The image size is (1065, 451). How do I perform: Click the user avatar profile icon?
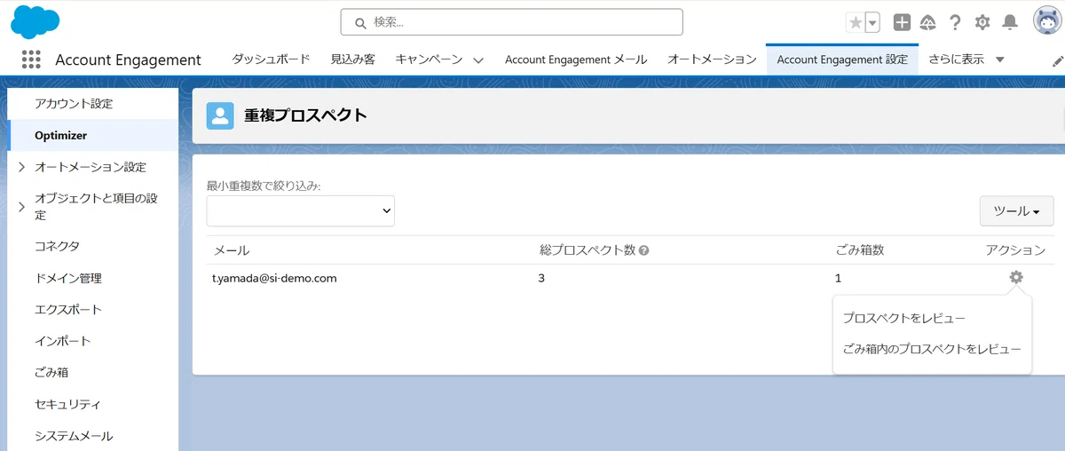click(x=1048, y=21)
